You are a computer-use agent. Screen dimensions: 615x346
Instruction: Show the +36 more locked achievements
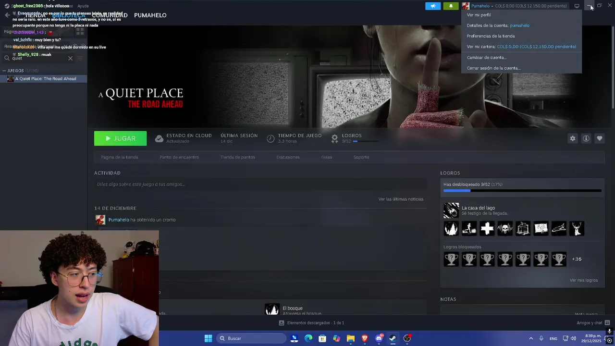click(577, 259)
